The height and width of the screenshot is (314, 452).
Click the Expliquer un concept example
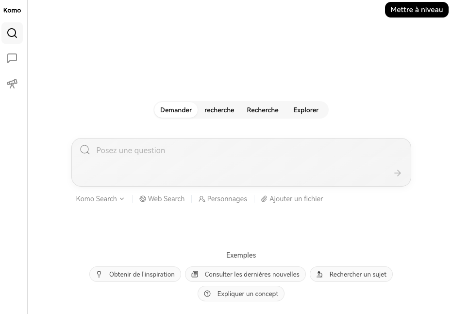(x=241, y=294)
